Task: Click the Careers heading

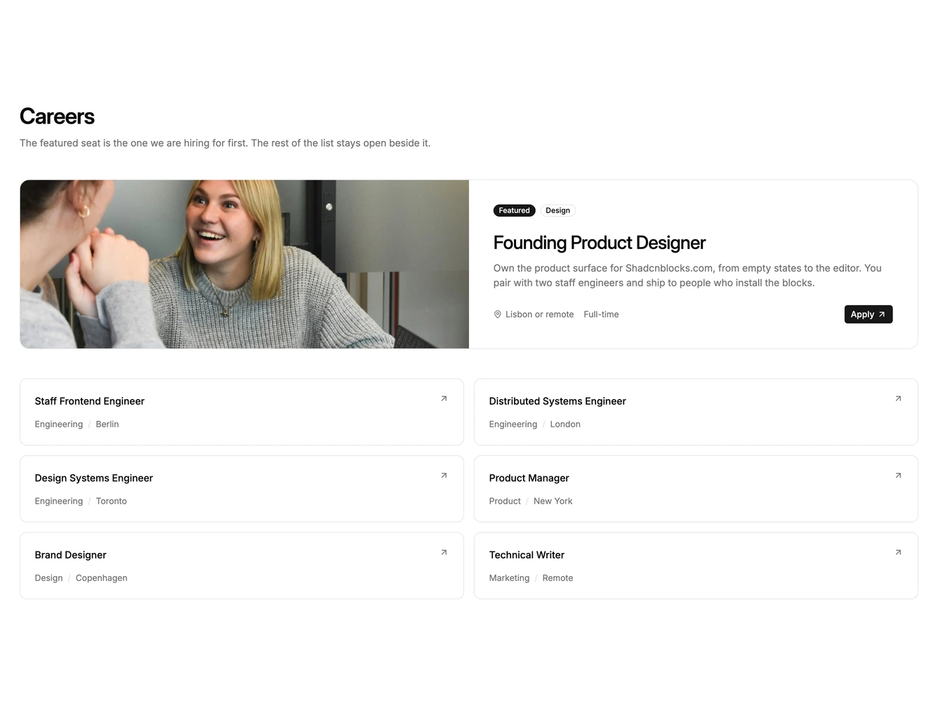Action: [x=57, y=116]
